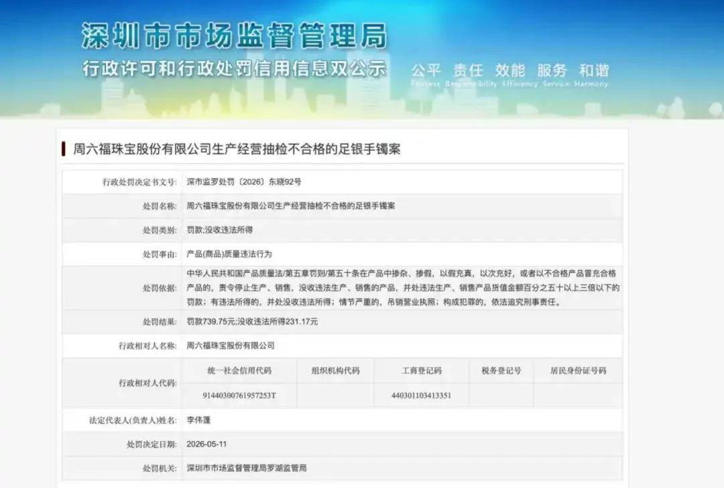Image resolution: width=724 pixels, height=488 pixels.
Task: Click the 效能 slogan word in banner
Action: (x=510, y=70)
